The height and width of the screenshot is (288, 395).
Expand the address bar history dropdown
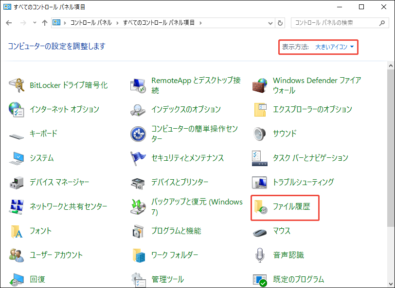pos(270,23)
